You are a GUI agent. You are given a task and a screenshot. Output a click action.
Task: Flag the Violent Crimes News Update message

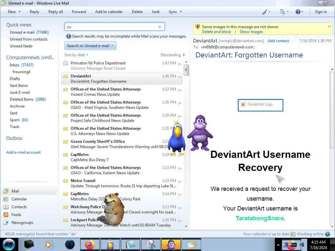click(180, 90)
